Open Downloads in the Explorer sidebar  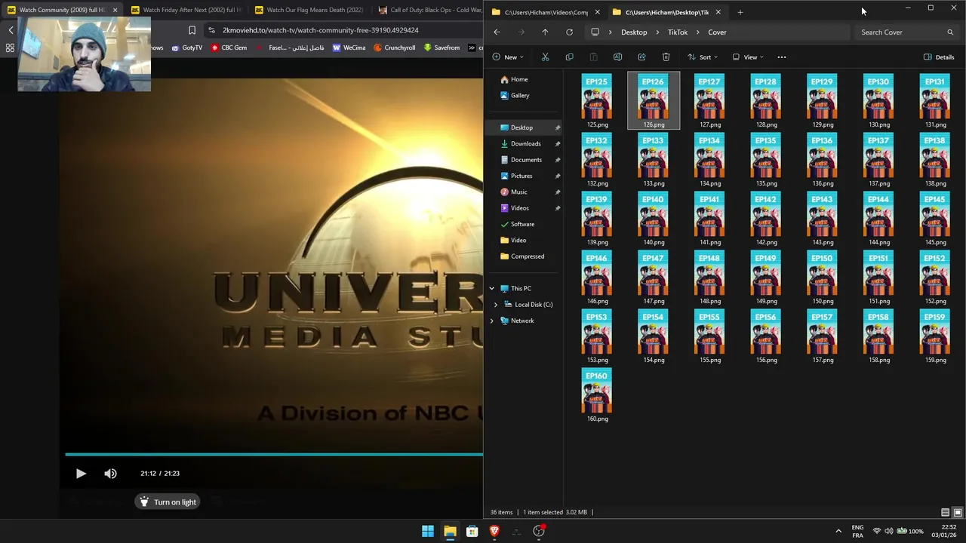click(525, 144)
